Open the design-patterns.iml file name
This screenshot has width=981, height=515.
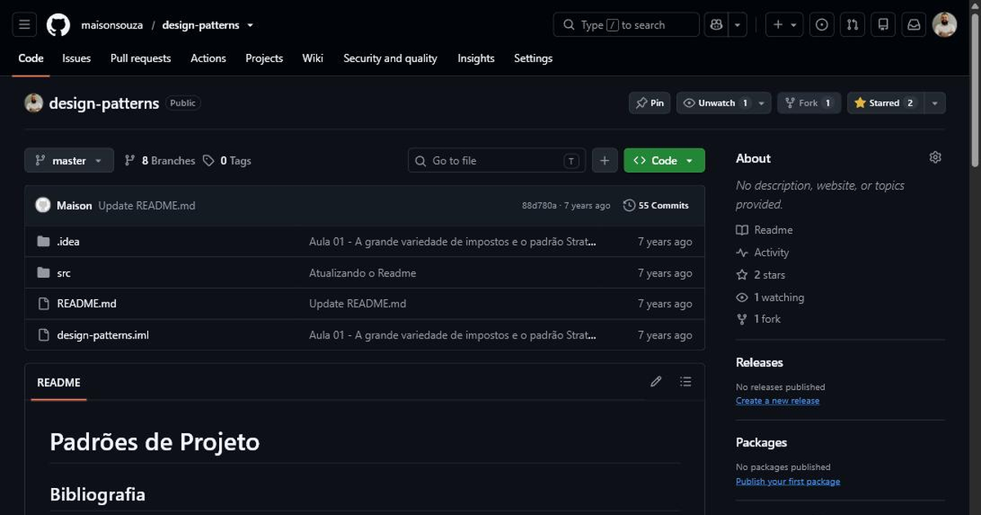pos(103,335)
